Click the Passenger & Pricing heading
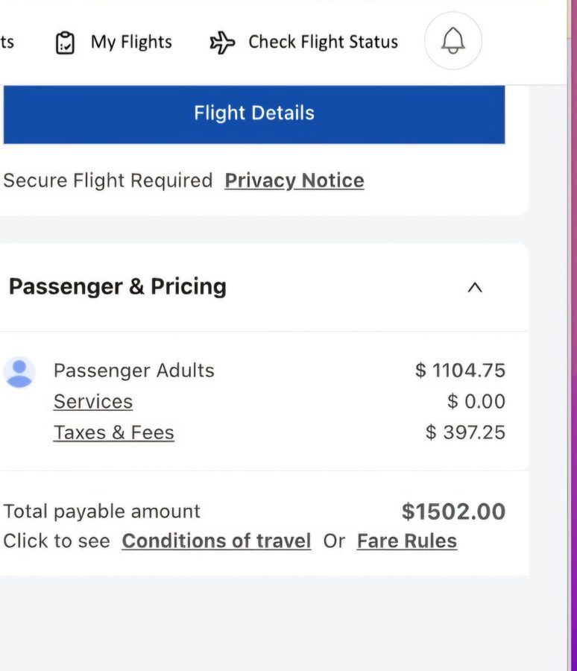The width and height of the screenshot is (577, 671). 117,287
